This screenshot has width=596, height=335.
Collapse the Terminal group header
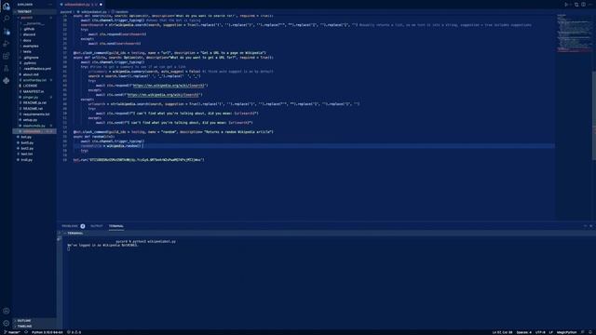[74, 234]
